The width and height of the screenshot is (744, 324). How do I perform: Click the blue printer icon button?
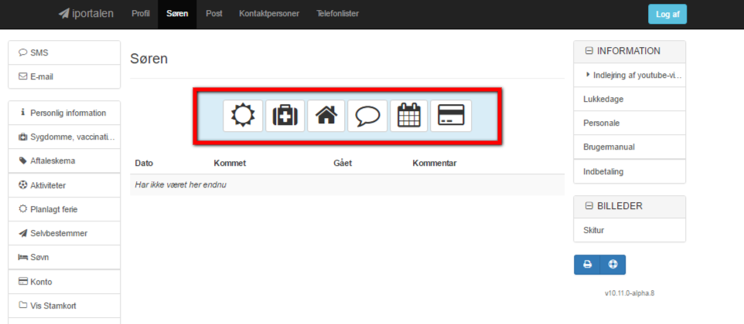pyautogui.click(x=587, y=265)
